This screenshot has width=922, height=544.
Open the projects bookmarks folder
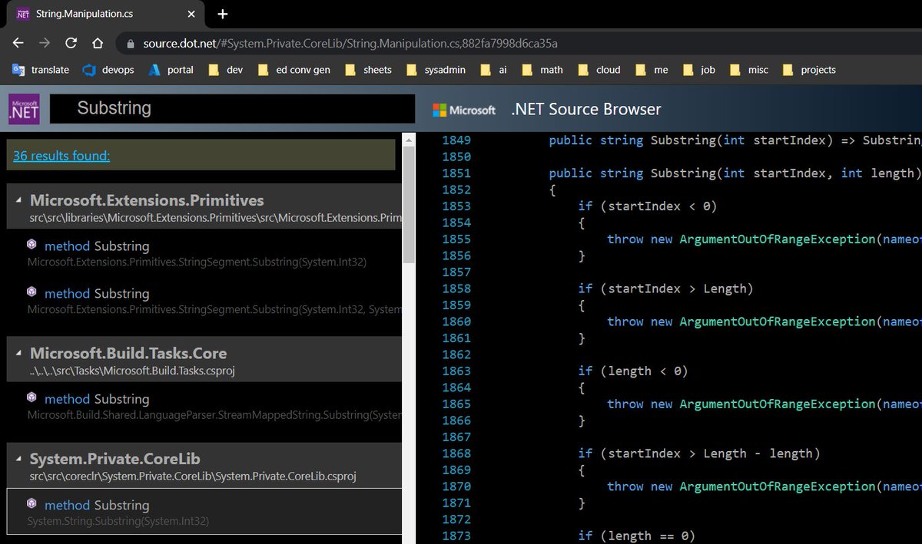coord(809,70)
